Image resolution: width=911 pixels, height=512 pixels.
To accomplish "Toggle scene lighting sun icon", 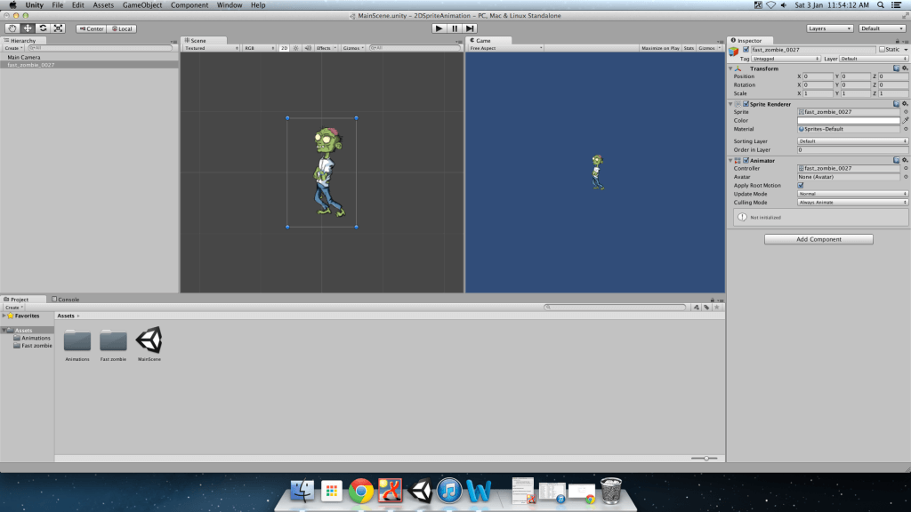I will (295, 48).
